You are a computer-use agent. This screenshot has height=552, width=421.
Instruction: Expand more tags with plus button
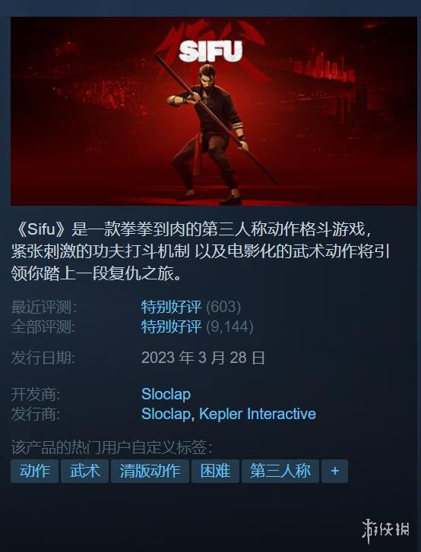pyautogui.click(x=334, y=471)
